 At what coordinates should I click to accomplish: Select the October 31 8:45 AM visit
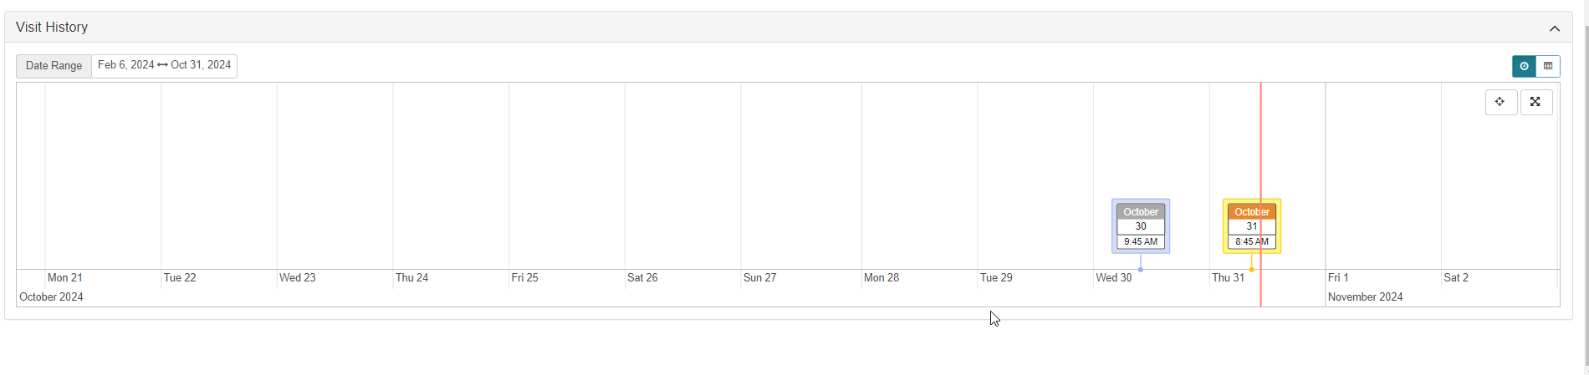pos(1252,226)
